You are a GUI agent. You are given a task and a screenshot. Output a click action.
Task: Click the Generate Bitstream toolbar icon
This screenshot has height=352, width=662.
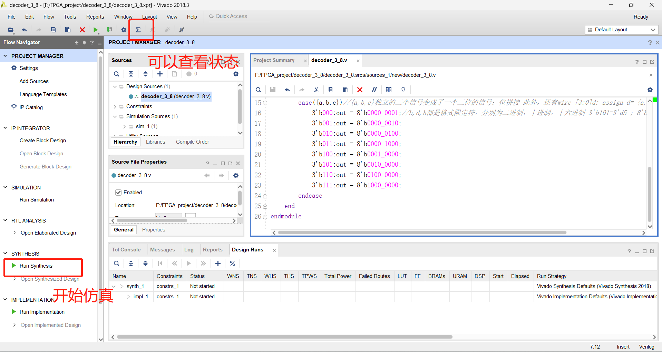pos(109,30)
